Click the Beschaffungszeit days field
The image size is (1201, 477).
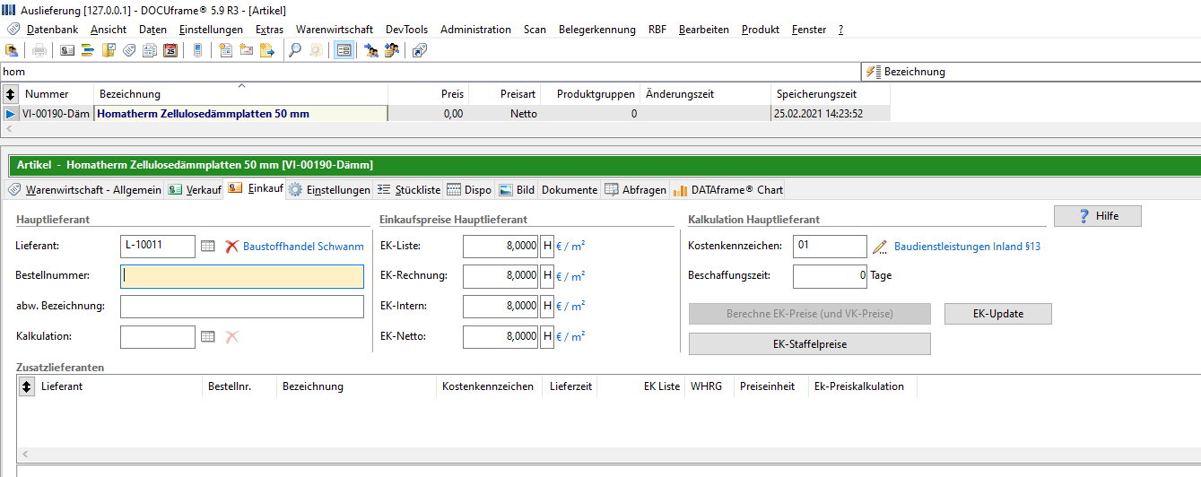(x=831, y=276)
